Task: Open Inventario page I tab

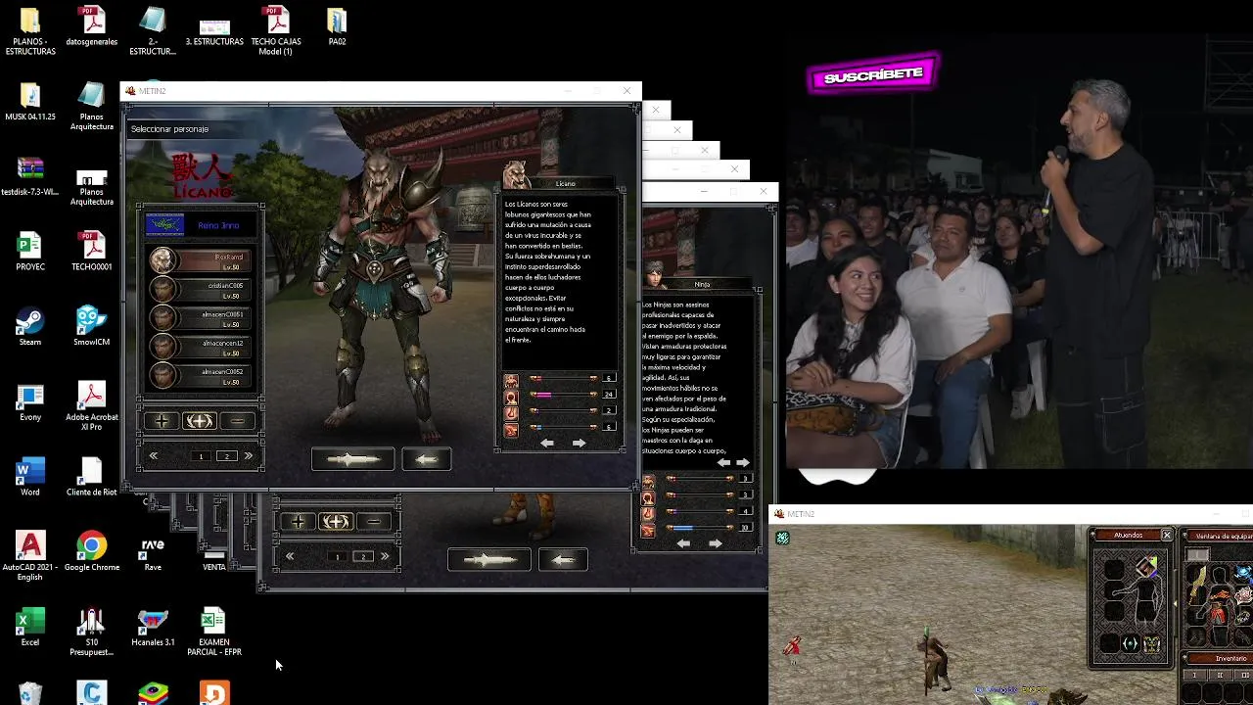Action: 1194,676
